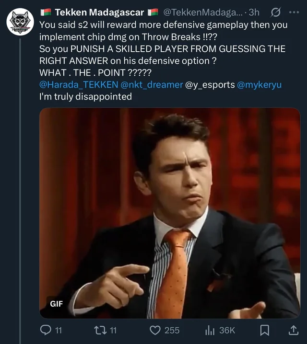Open the @Harada_TEKKEN mention
Viewport: 307px width, 344px height.
(x=79, y=84)
